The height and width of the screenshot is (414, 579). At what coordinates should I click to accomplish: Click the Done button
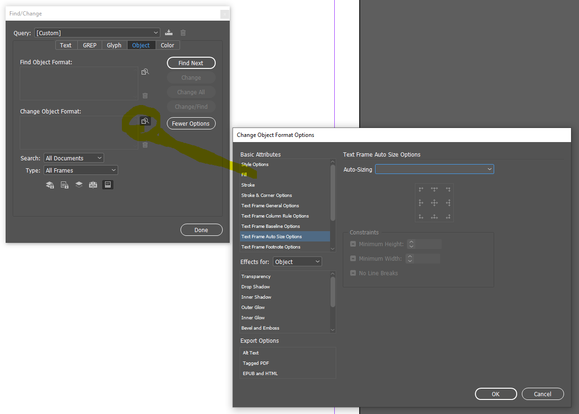tap(201, 229)
